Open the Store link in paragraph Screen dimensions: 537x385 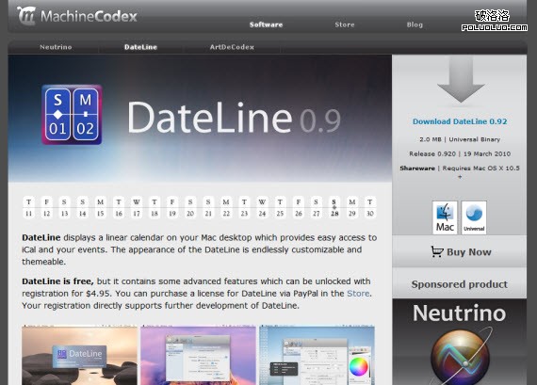click(x=358, y=294)
